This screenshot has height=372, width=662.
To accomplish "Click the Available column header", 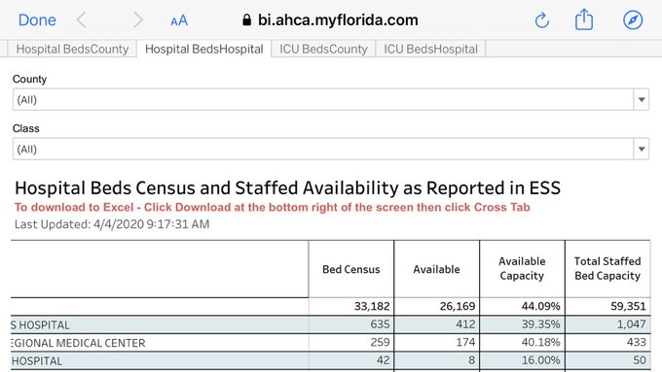I will pyautogui.click(x=436, y=269).
